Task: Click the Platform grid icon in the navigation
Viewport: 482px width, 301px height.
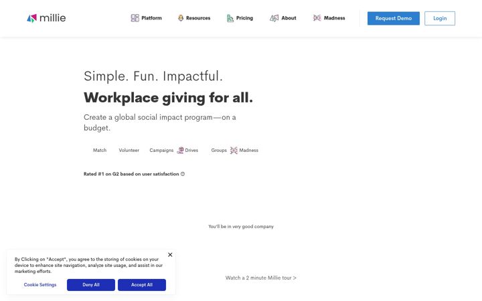Action: [x=135, y=18]
